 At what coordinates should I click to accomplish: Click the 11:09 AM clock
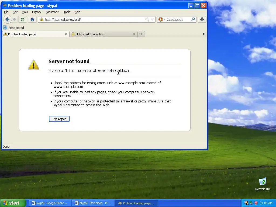pyautogui.click(x=266, y=203)
